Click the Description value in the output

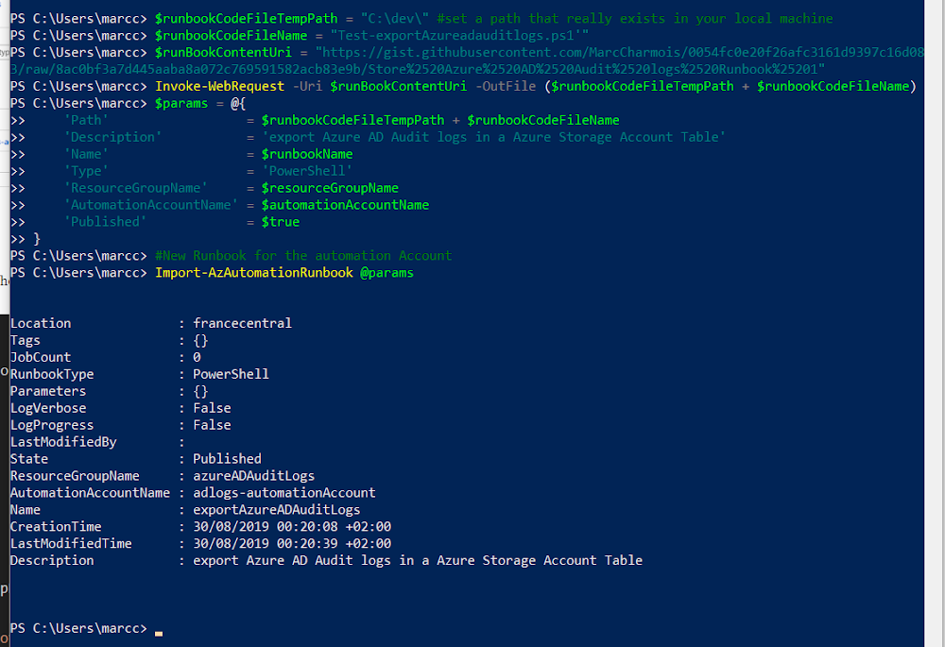pos(418,561)
